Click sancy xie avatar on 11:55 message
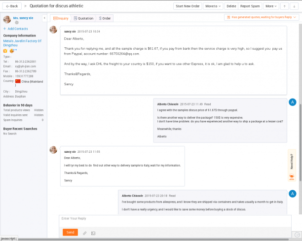Image resolution: width=302 pixels, height=241 pixels. click(x=53, y=150)
